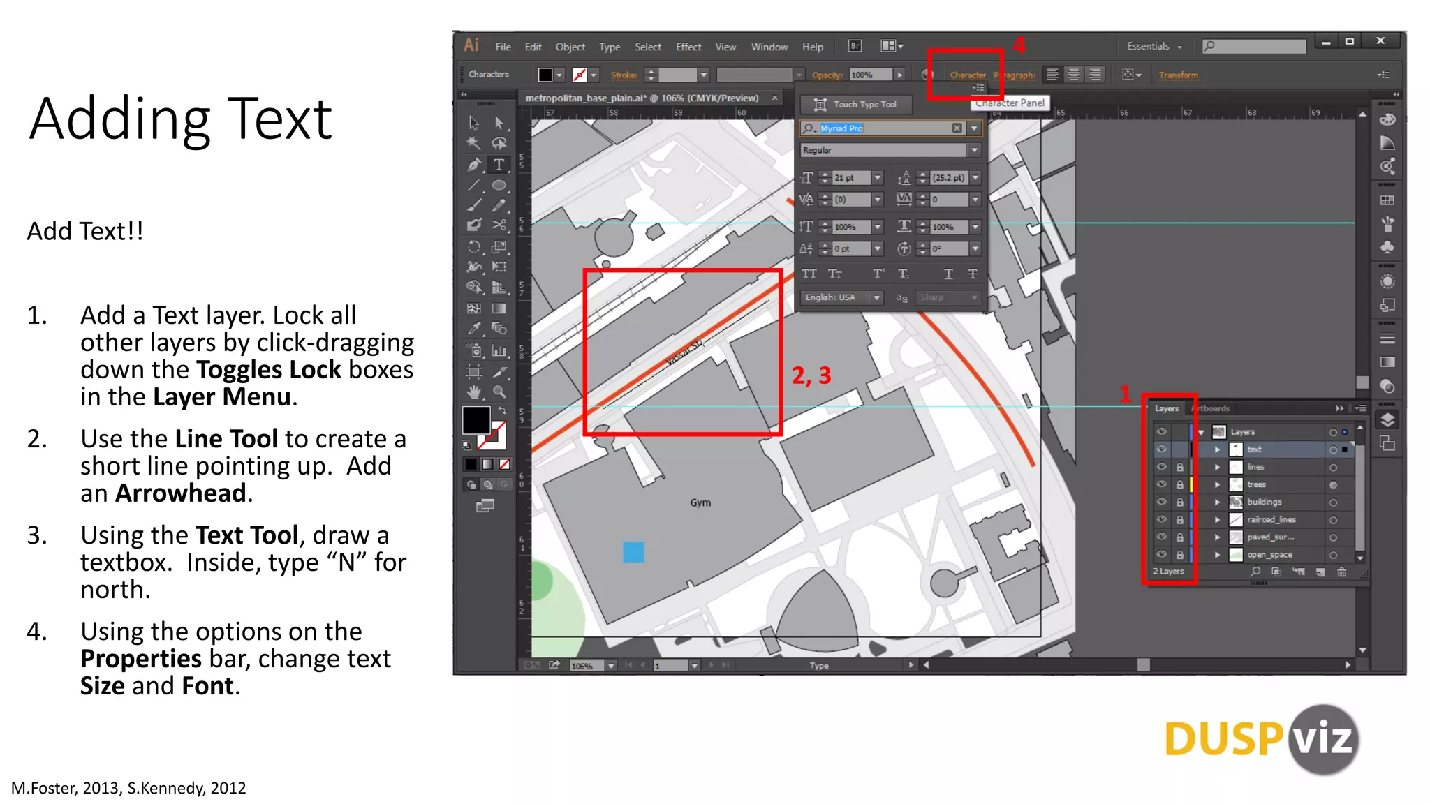Toggle visibility of the trees layer
This screenshot has width=1430, height=804.
(x=1162, y=484)
